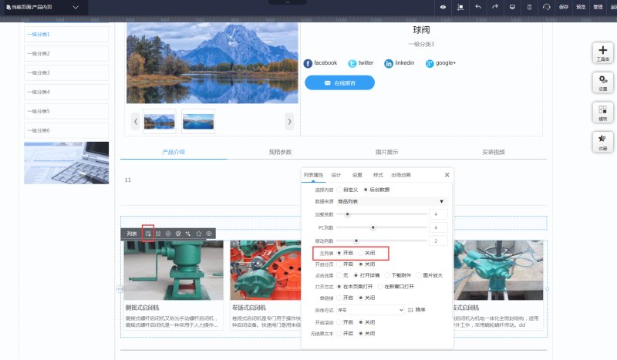Screen dimensions: 617x360
Task: Open the 排序方式 序号 dropdown
Action: pos(370,309)
